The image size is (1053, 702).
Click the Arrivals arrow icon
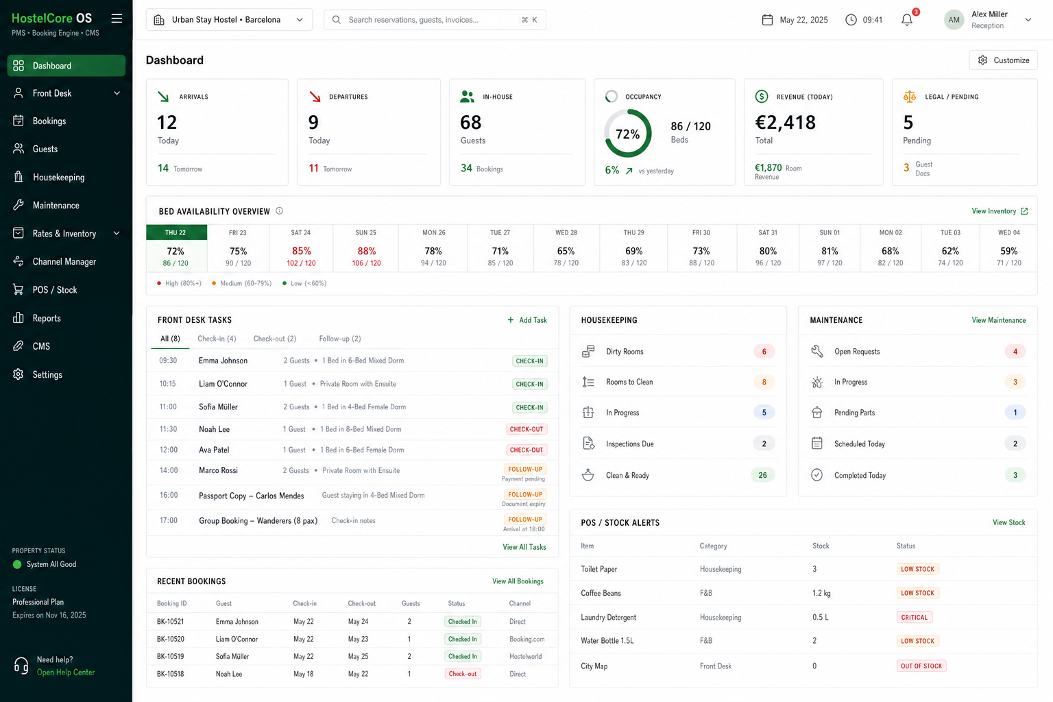coord(163,97)
